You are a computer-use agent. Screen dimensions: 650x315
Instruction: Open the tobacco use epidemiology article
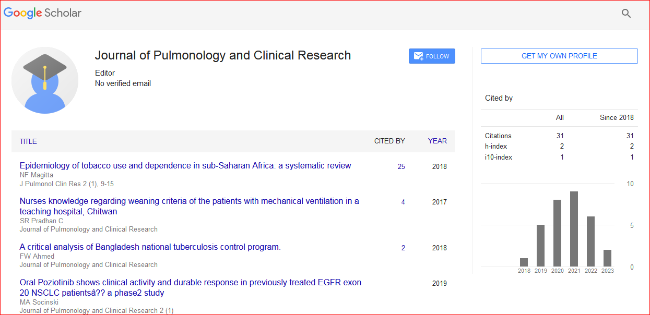[x=185, y=166]
